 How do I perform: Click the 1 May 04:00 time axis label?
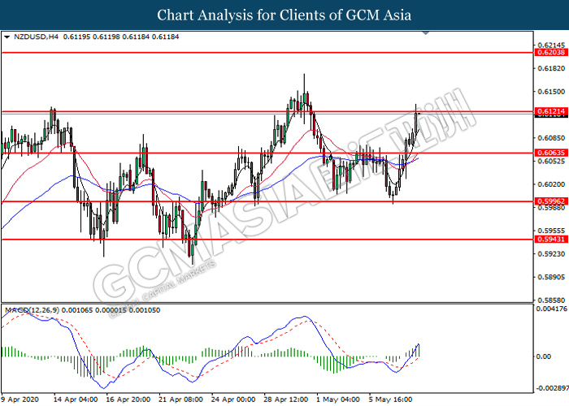[x=338, y=400]
